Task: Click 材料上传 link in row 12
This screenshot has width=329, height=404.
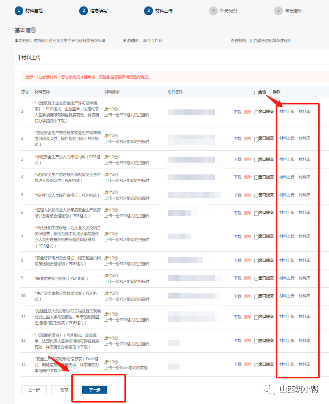Action: (x=287, y=340)
